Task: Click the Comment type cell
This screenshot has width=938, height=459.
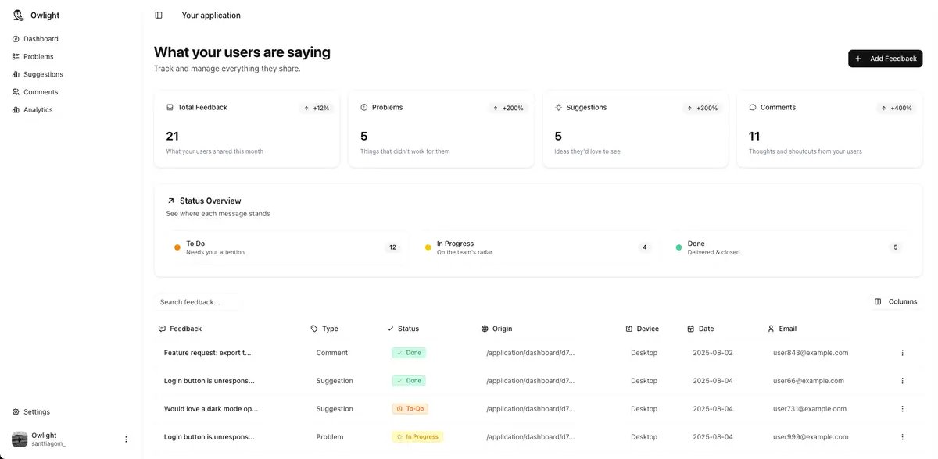Action: [332, 353]
